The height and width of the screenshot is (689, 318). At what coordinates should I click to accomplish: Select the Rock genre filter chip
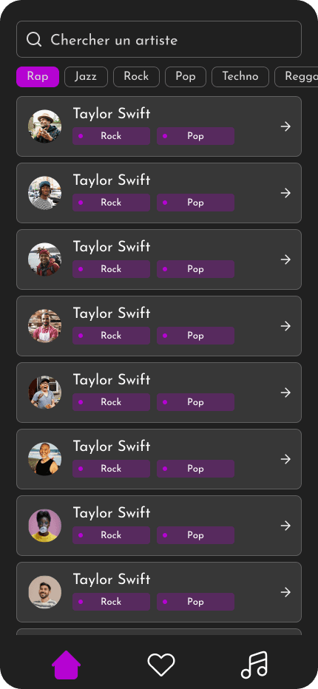click(x=136, y=77)
